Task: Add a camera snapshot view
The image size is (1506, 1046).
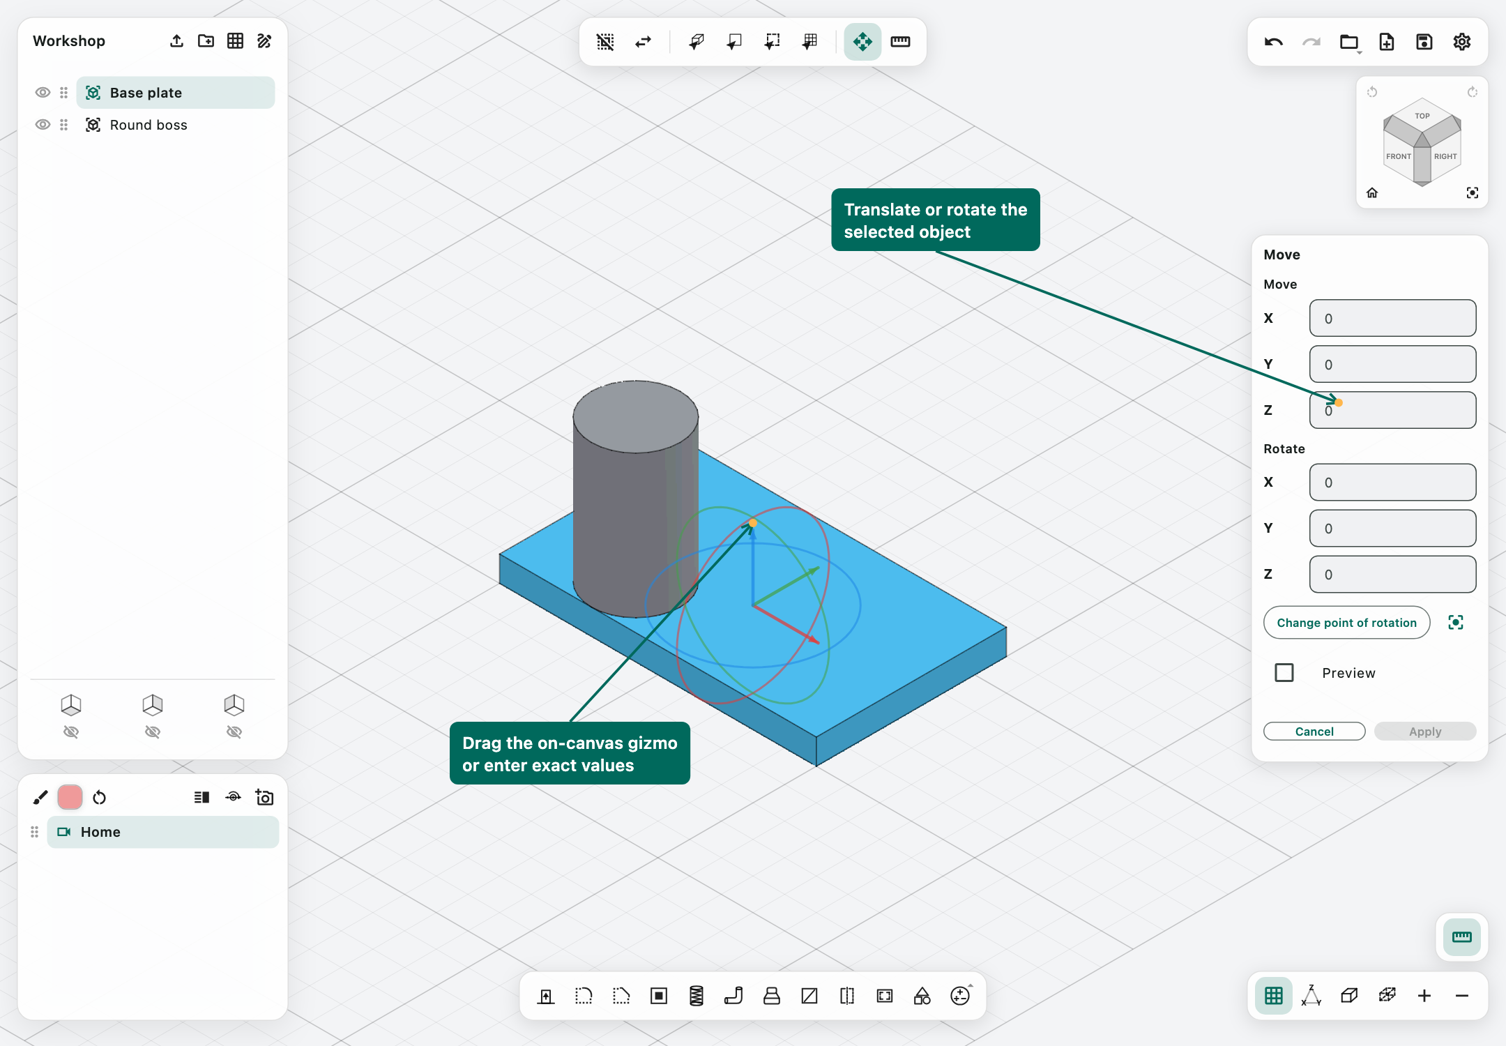Action: [x=264, y=797]
